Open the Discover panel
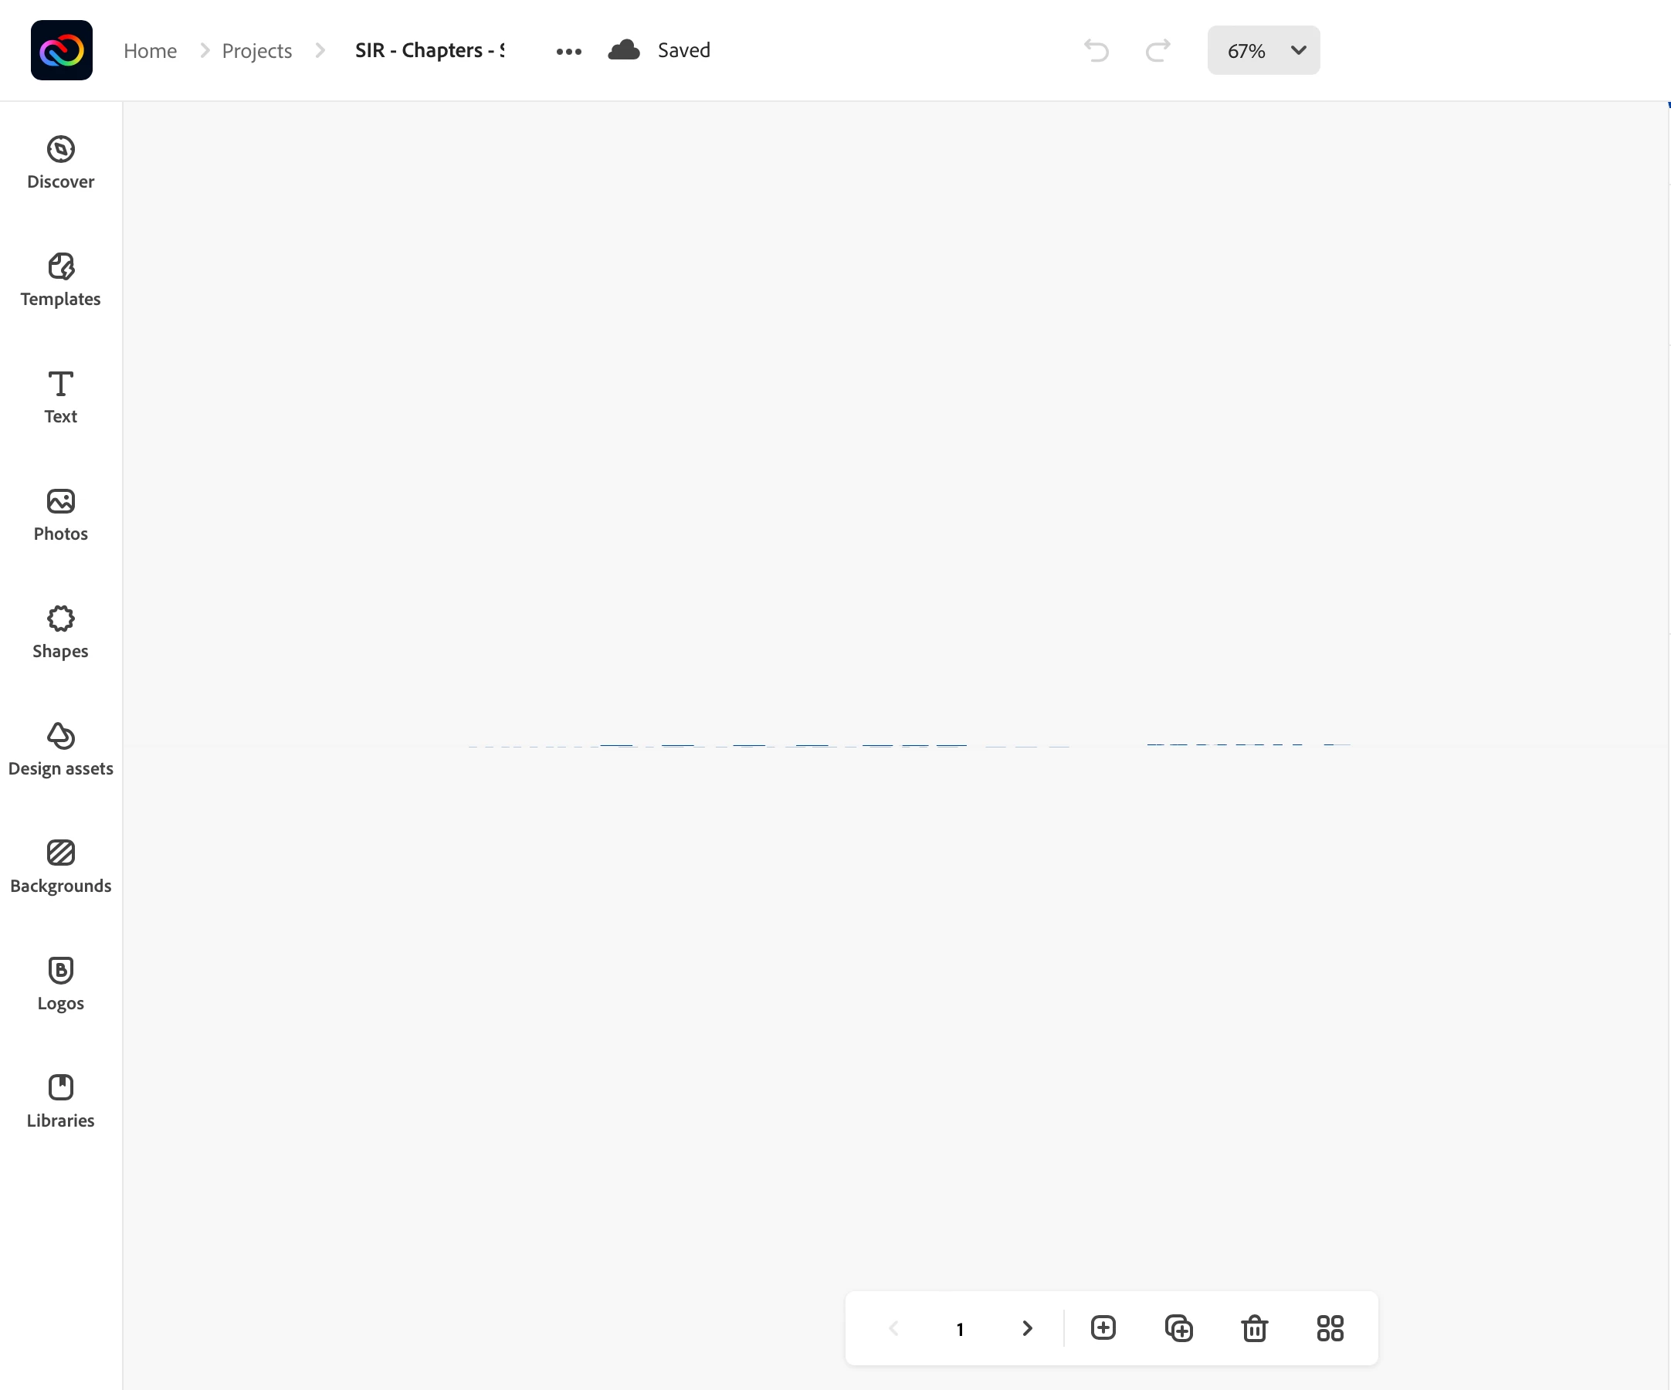 [60, 162]
